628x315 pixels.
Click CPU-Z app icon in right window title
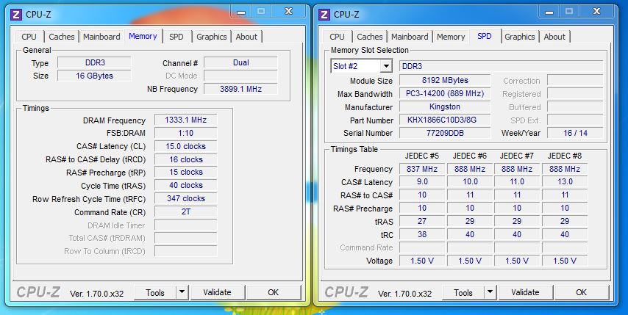point(324,15)
